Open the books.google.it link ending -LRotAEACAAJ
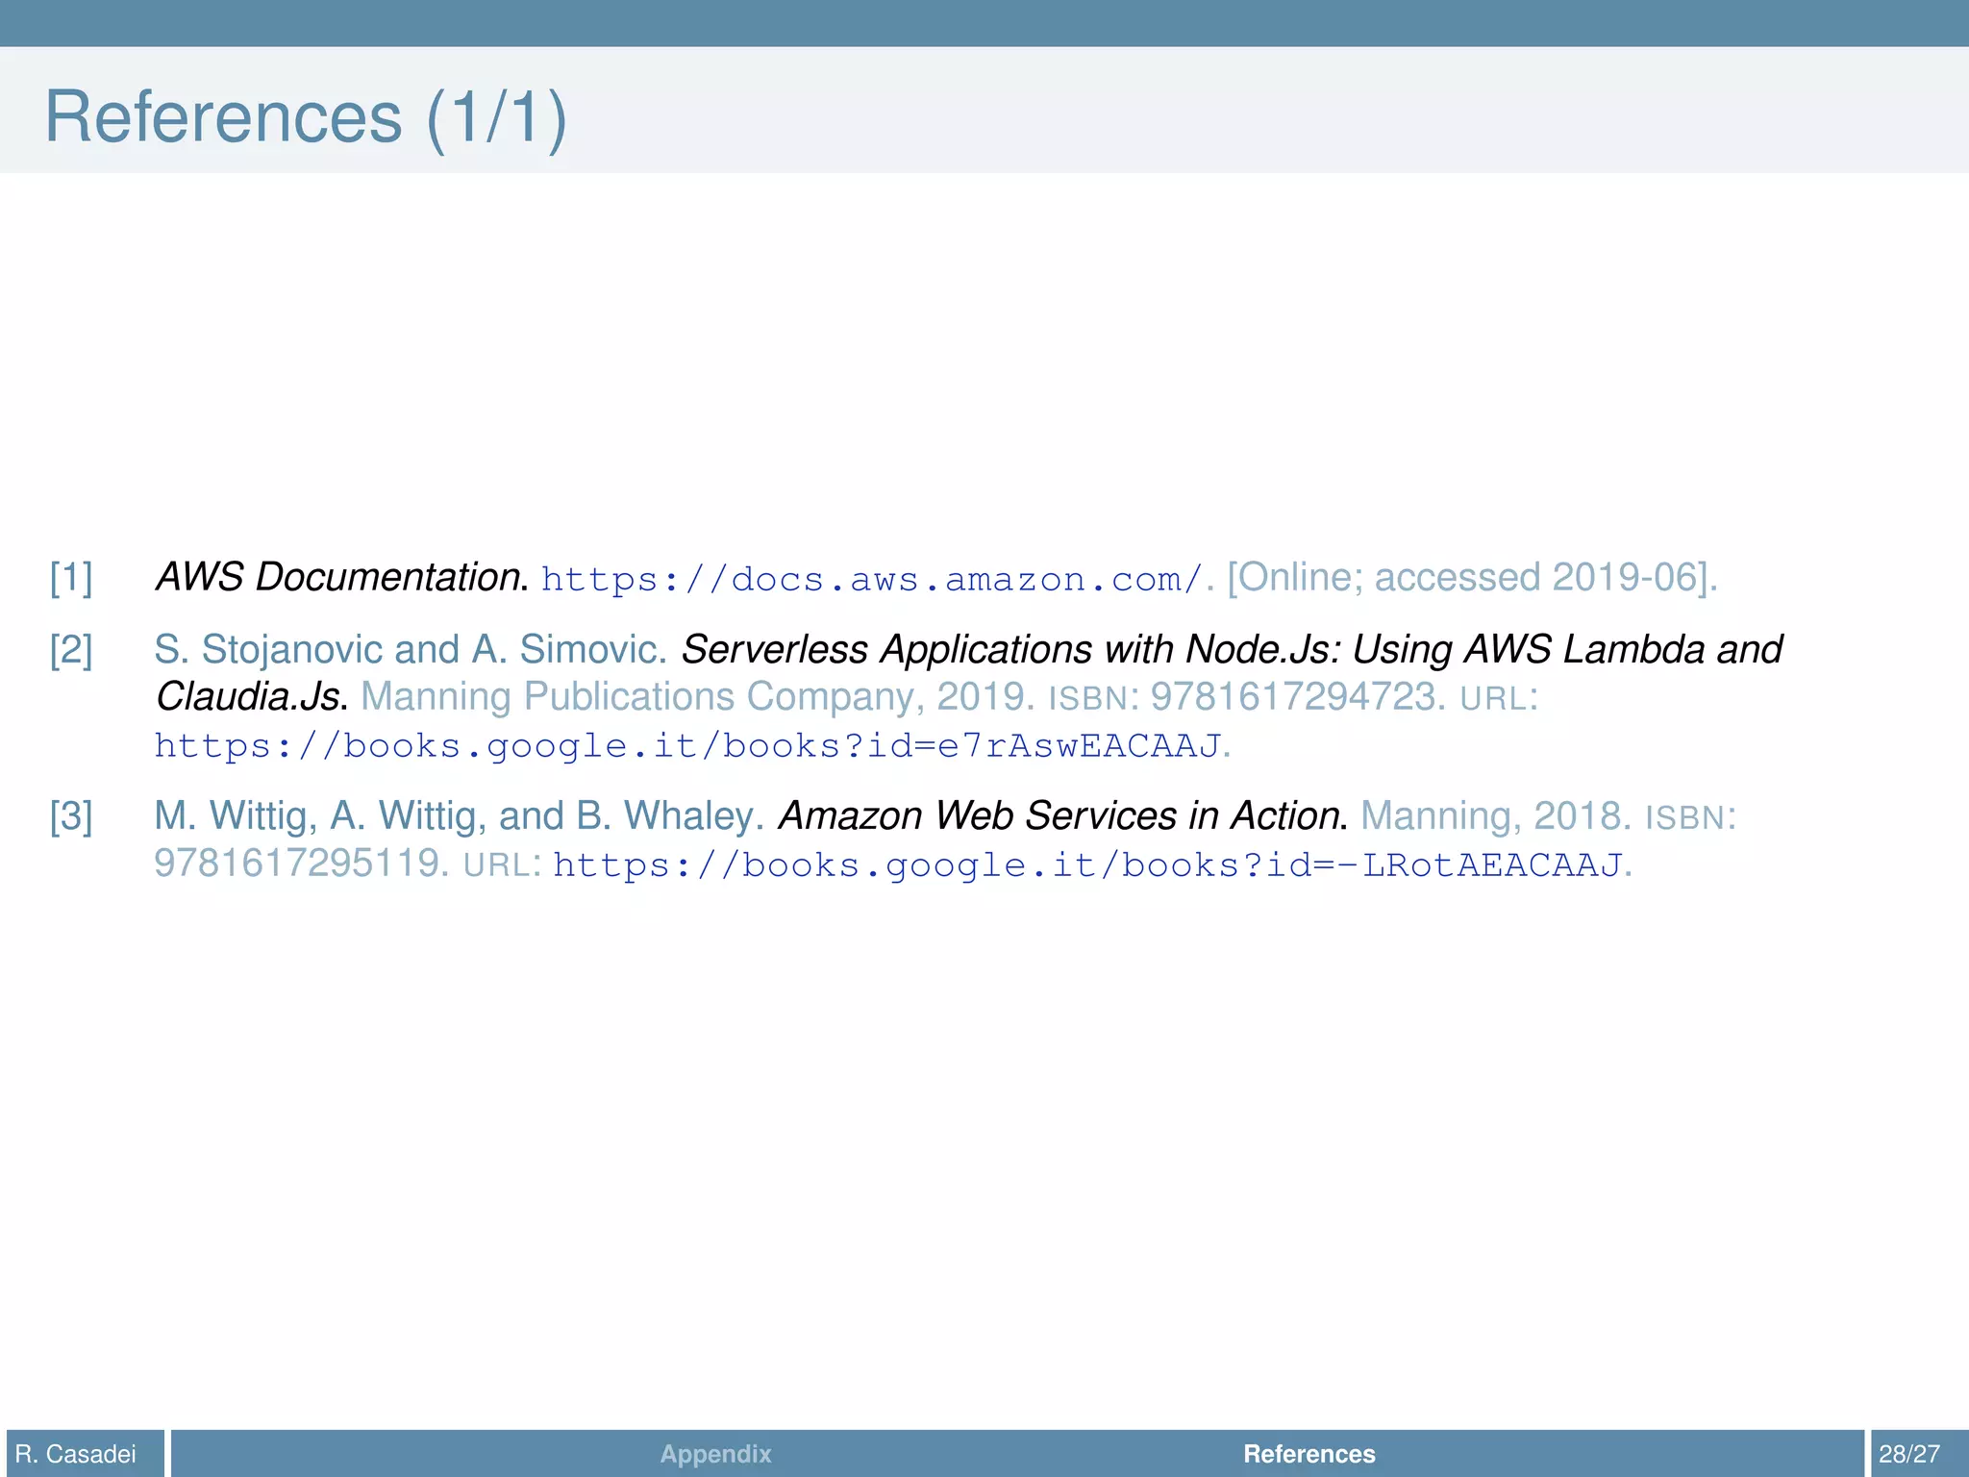Screen dimensions: 1969x1477 (x=1087, y=865)
